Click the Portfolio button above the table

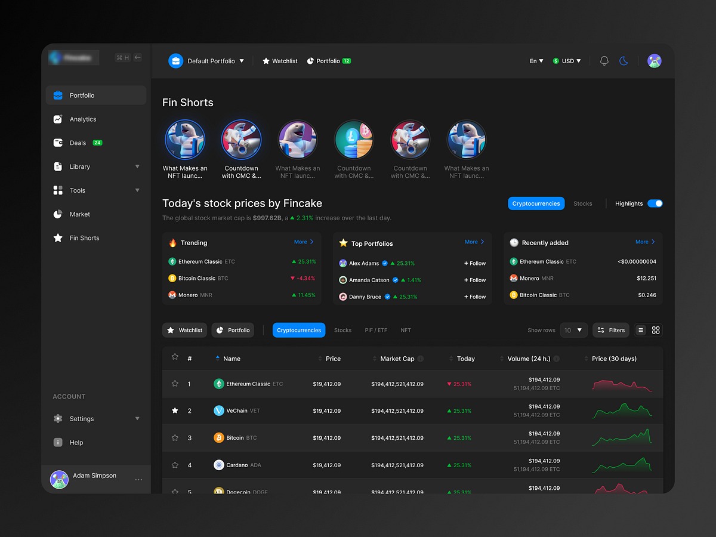click(x=233, y=330)
